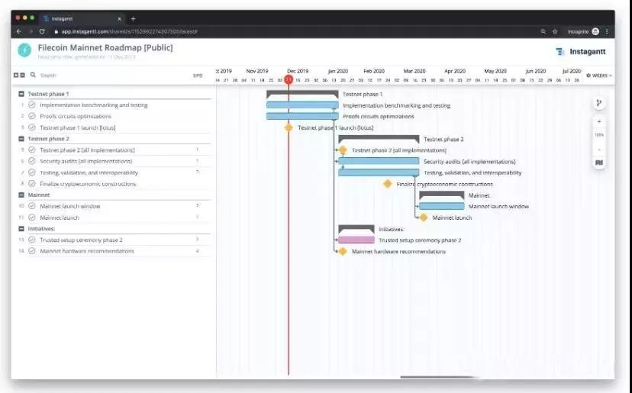This screenshot has height=393, width=632.
Task: Click the DPD column header
Action: point(198,76)
